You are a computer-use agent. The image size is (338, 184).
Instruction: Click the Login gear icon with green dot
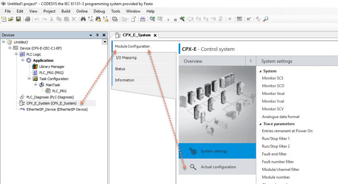152,19
